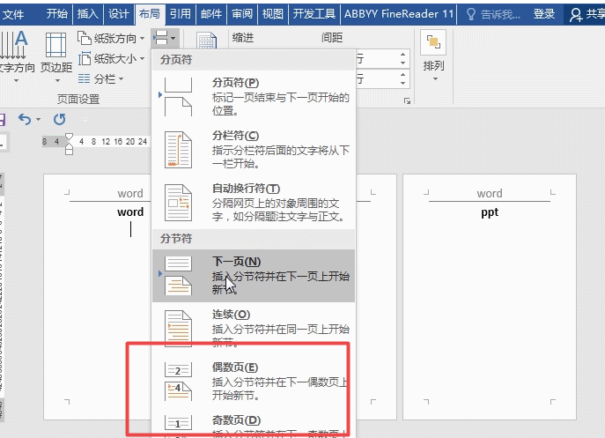Viewport: 605px width, 438px height.
Task: Click the 登录 sign-in link
Action: pyautogui.click(x=544, y=14)
